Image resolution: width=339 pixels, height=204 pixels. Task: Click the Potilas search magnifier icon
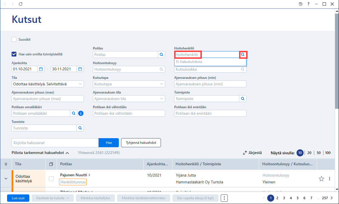tap(161, 55)
